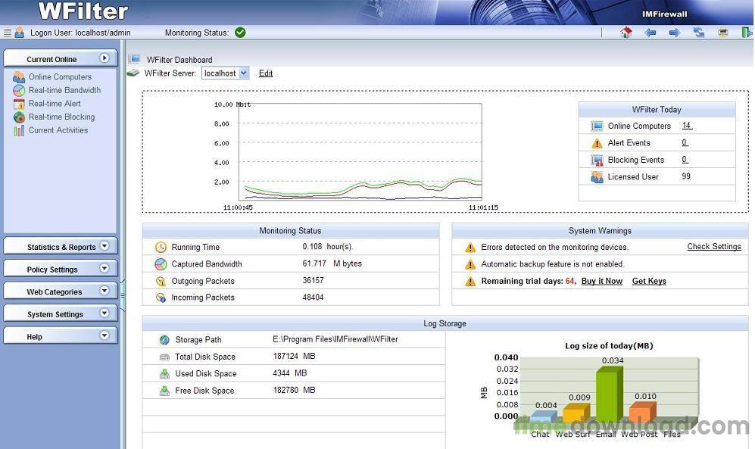Click the Check Settings link
755x449 pixels.
(x=714, y=246)
